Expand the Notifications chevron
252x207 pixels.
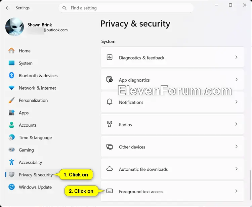(237, 102)
